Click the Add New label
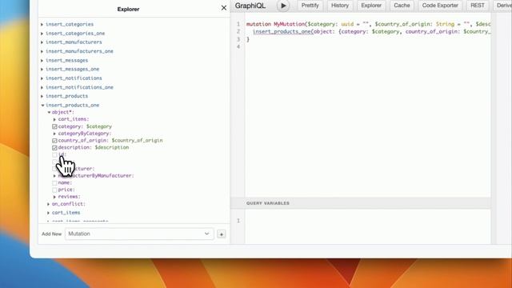The width and height of the screenshot is (512, 288). pos(51,234)
